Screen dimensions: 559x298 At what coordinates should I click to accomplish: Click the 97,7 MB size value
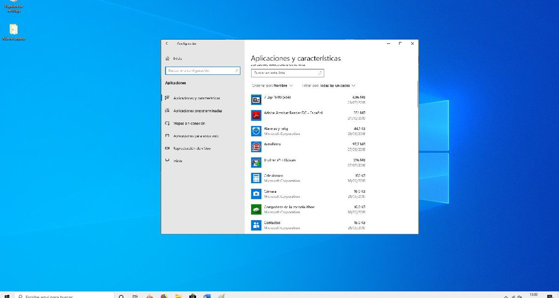359,144
